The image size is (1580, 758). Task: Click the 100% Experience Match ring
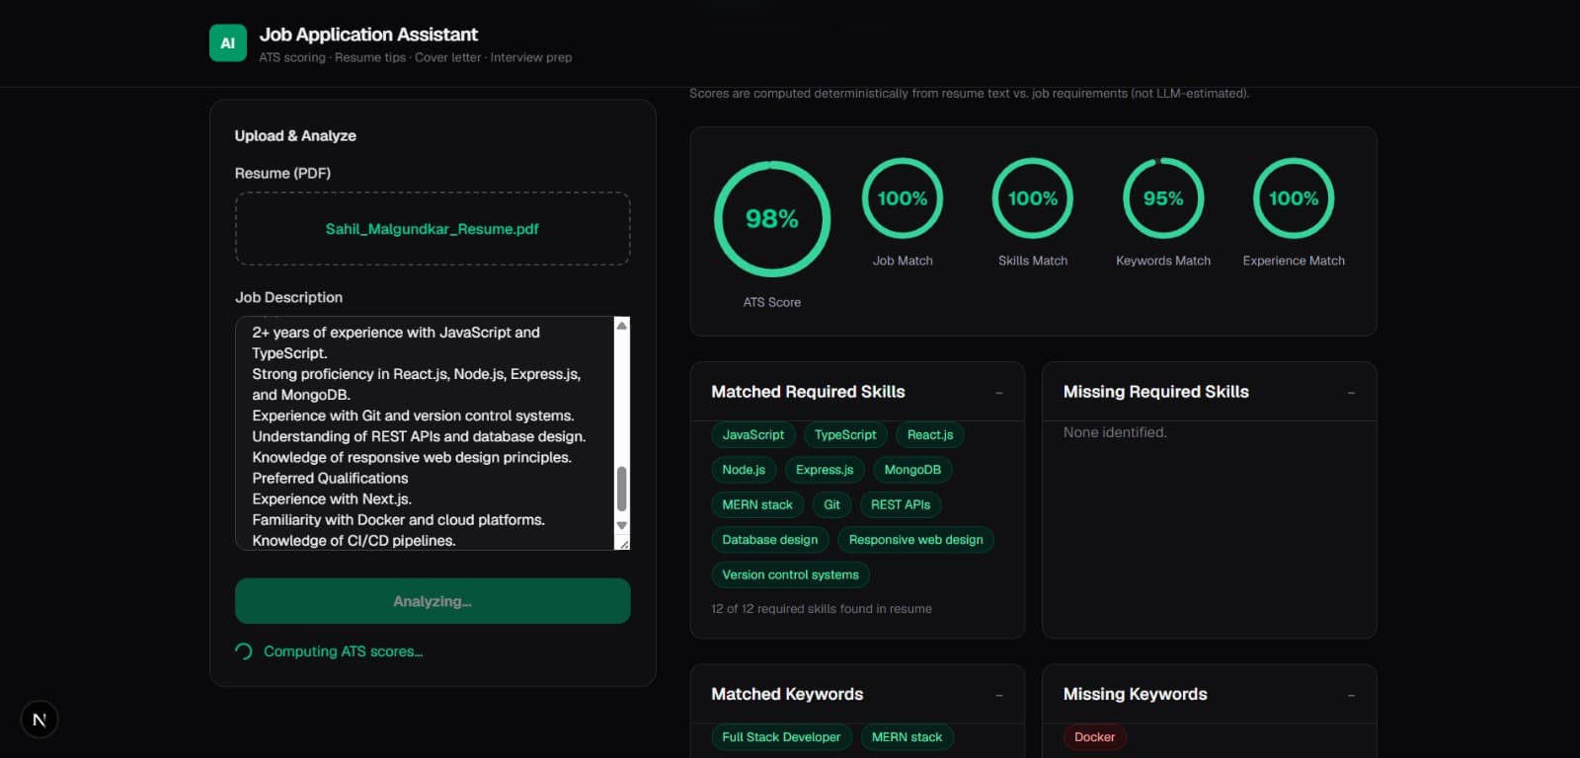click(x=1294, y=198)
